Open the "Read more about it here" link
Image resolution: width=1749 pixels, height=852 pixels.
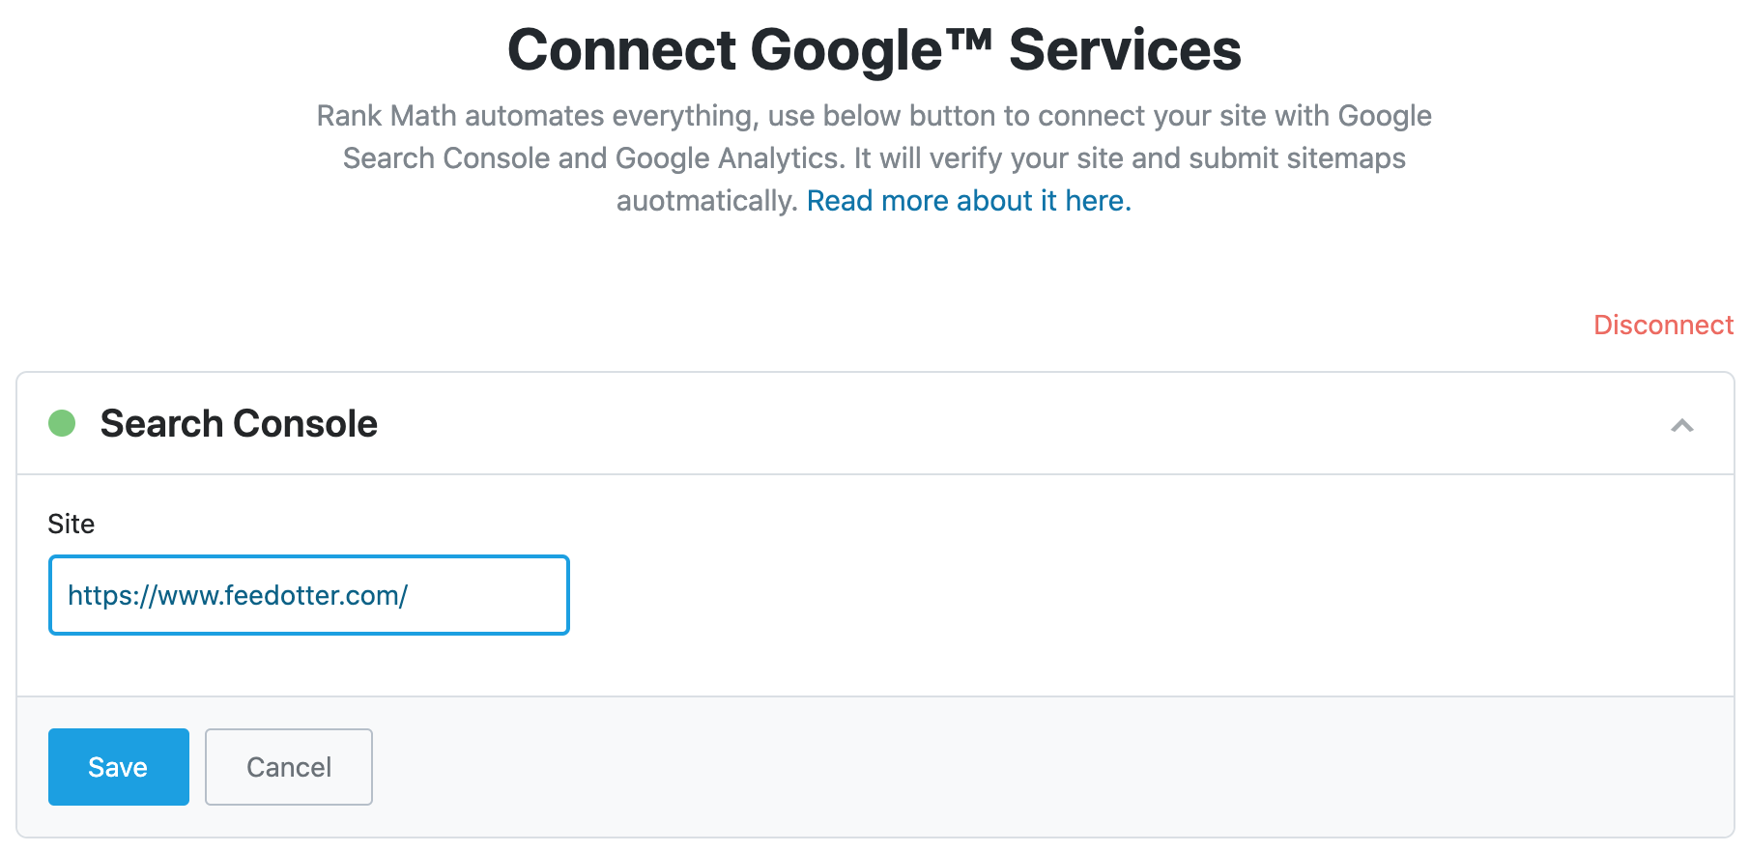pyautogui.click(x=968, y=201)
